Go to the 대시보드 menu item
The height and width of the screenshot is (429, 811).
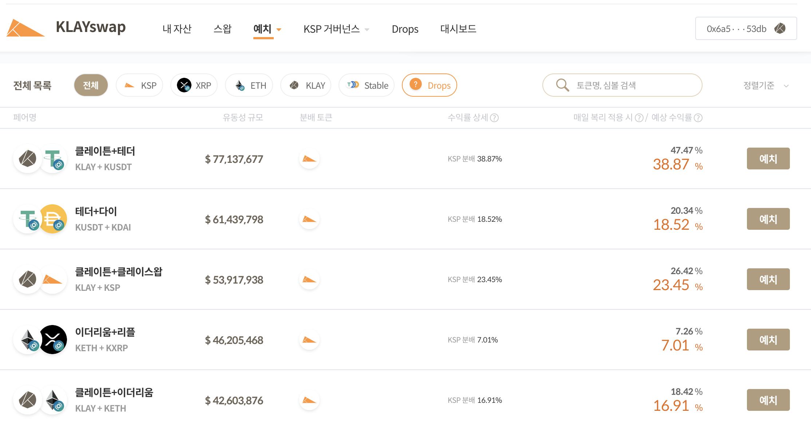[458, 29]
